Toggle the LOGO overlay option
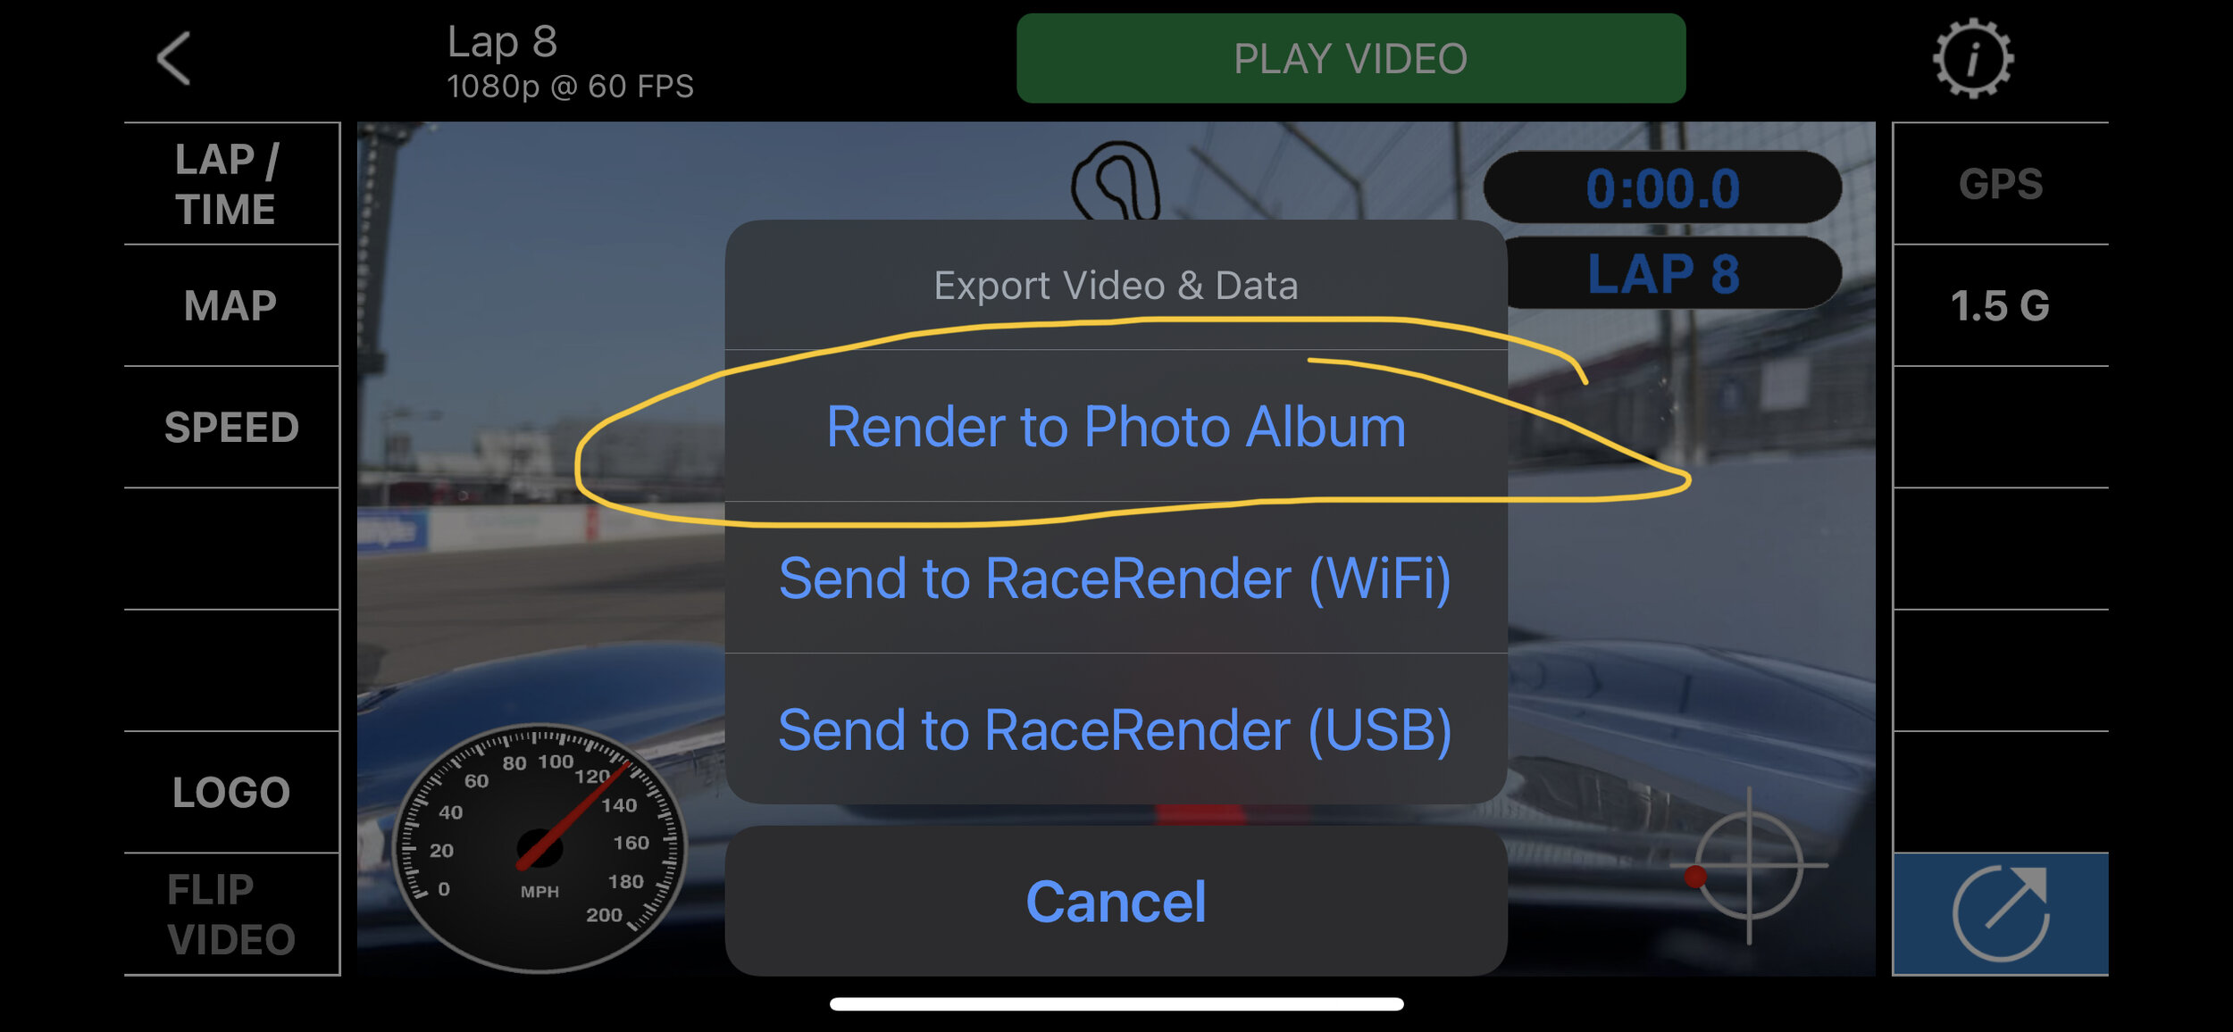Viewport: 2233px width, 1032px height. pos(231,792)
